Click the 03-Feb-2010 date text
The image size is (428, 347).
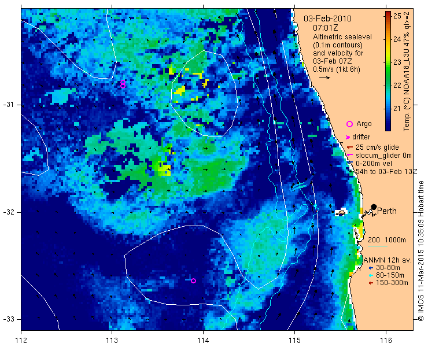327,19
